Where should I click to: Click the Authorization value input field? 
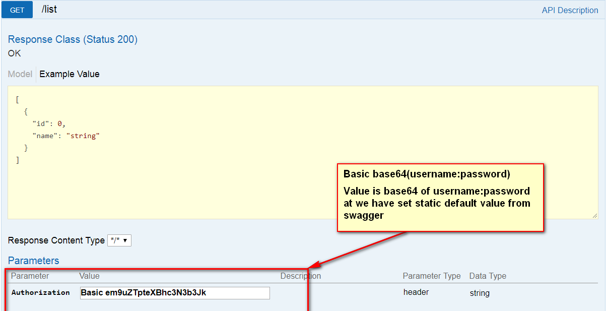click(175, 293)
